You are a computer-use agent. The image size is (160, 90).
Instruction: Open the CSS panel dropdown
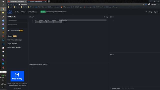pyautogui.click(x=112, y=17)
